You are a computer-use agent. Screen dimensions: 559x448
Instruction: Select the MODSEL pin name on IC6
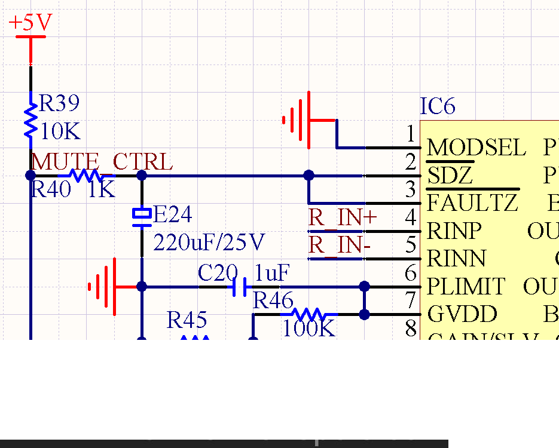(476, 148)
